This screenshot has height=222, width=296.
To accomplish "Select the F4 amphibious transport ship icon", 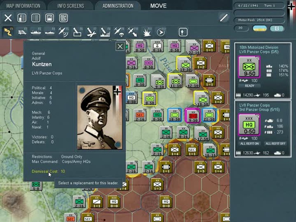I will coord(50,32).
